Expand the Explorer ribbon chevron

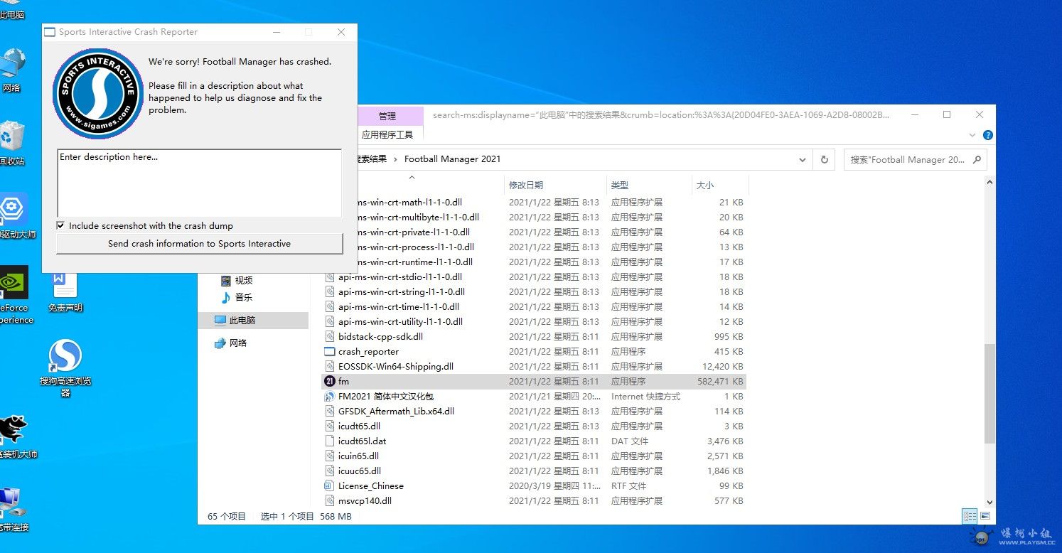tap(972, 135)
